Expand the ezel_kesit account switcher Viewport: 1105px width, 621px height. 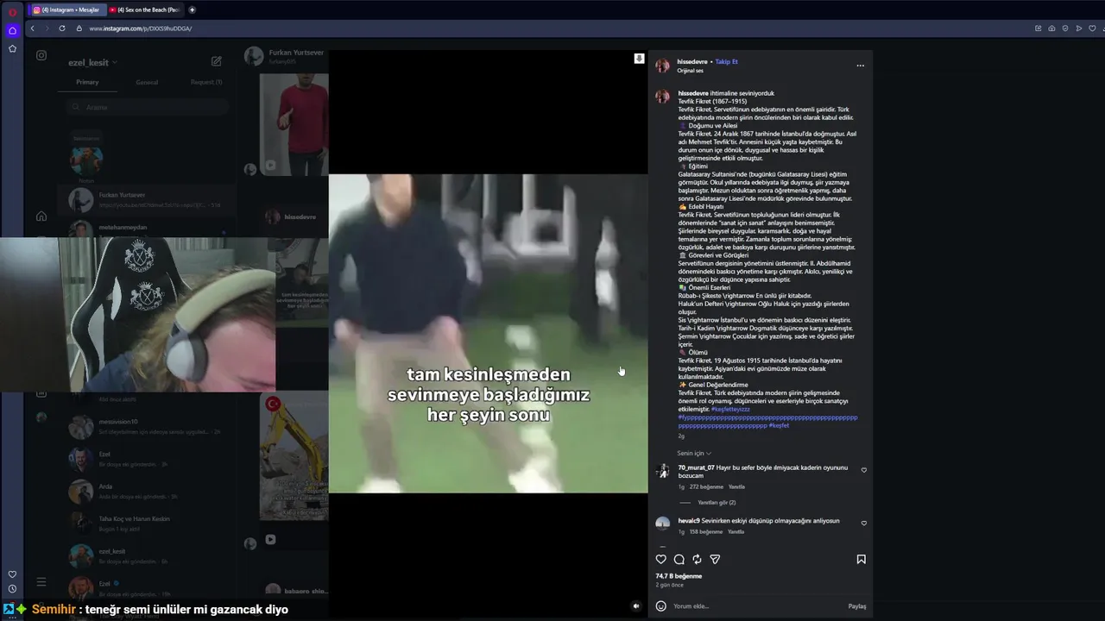(93, 62)
